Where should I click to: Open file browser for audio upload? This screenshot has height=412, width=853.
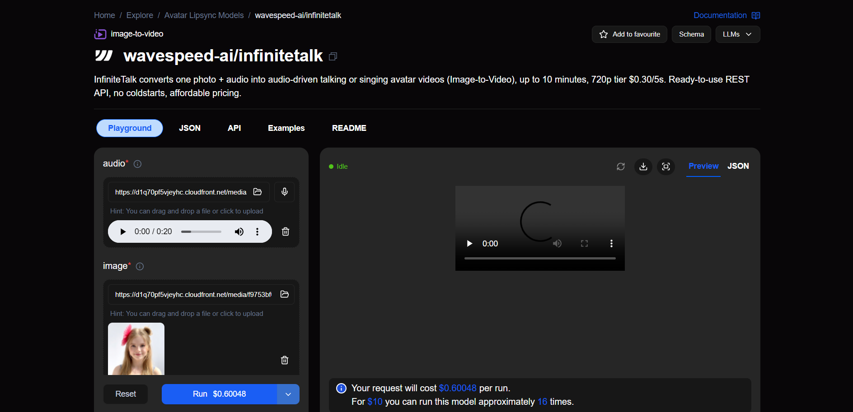pos(258,192)
